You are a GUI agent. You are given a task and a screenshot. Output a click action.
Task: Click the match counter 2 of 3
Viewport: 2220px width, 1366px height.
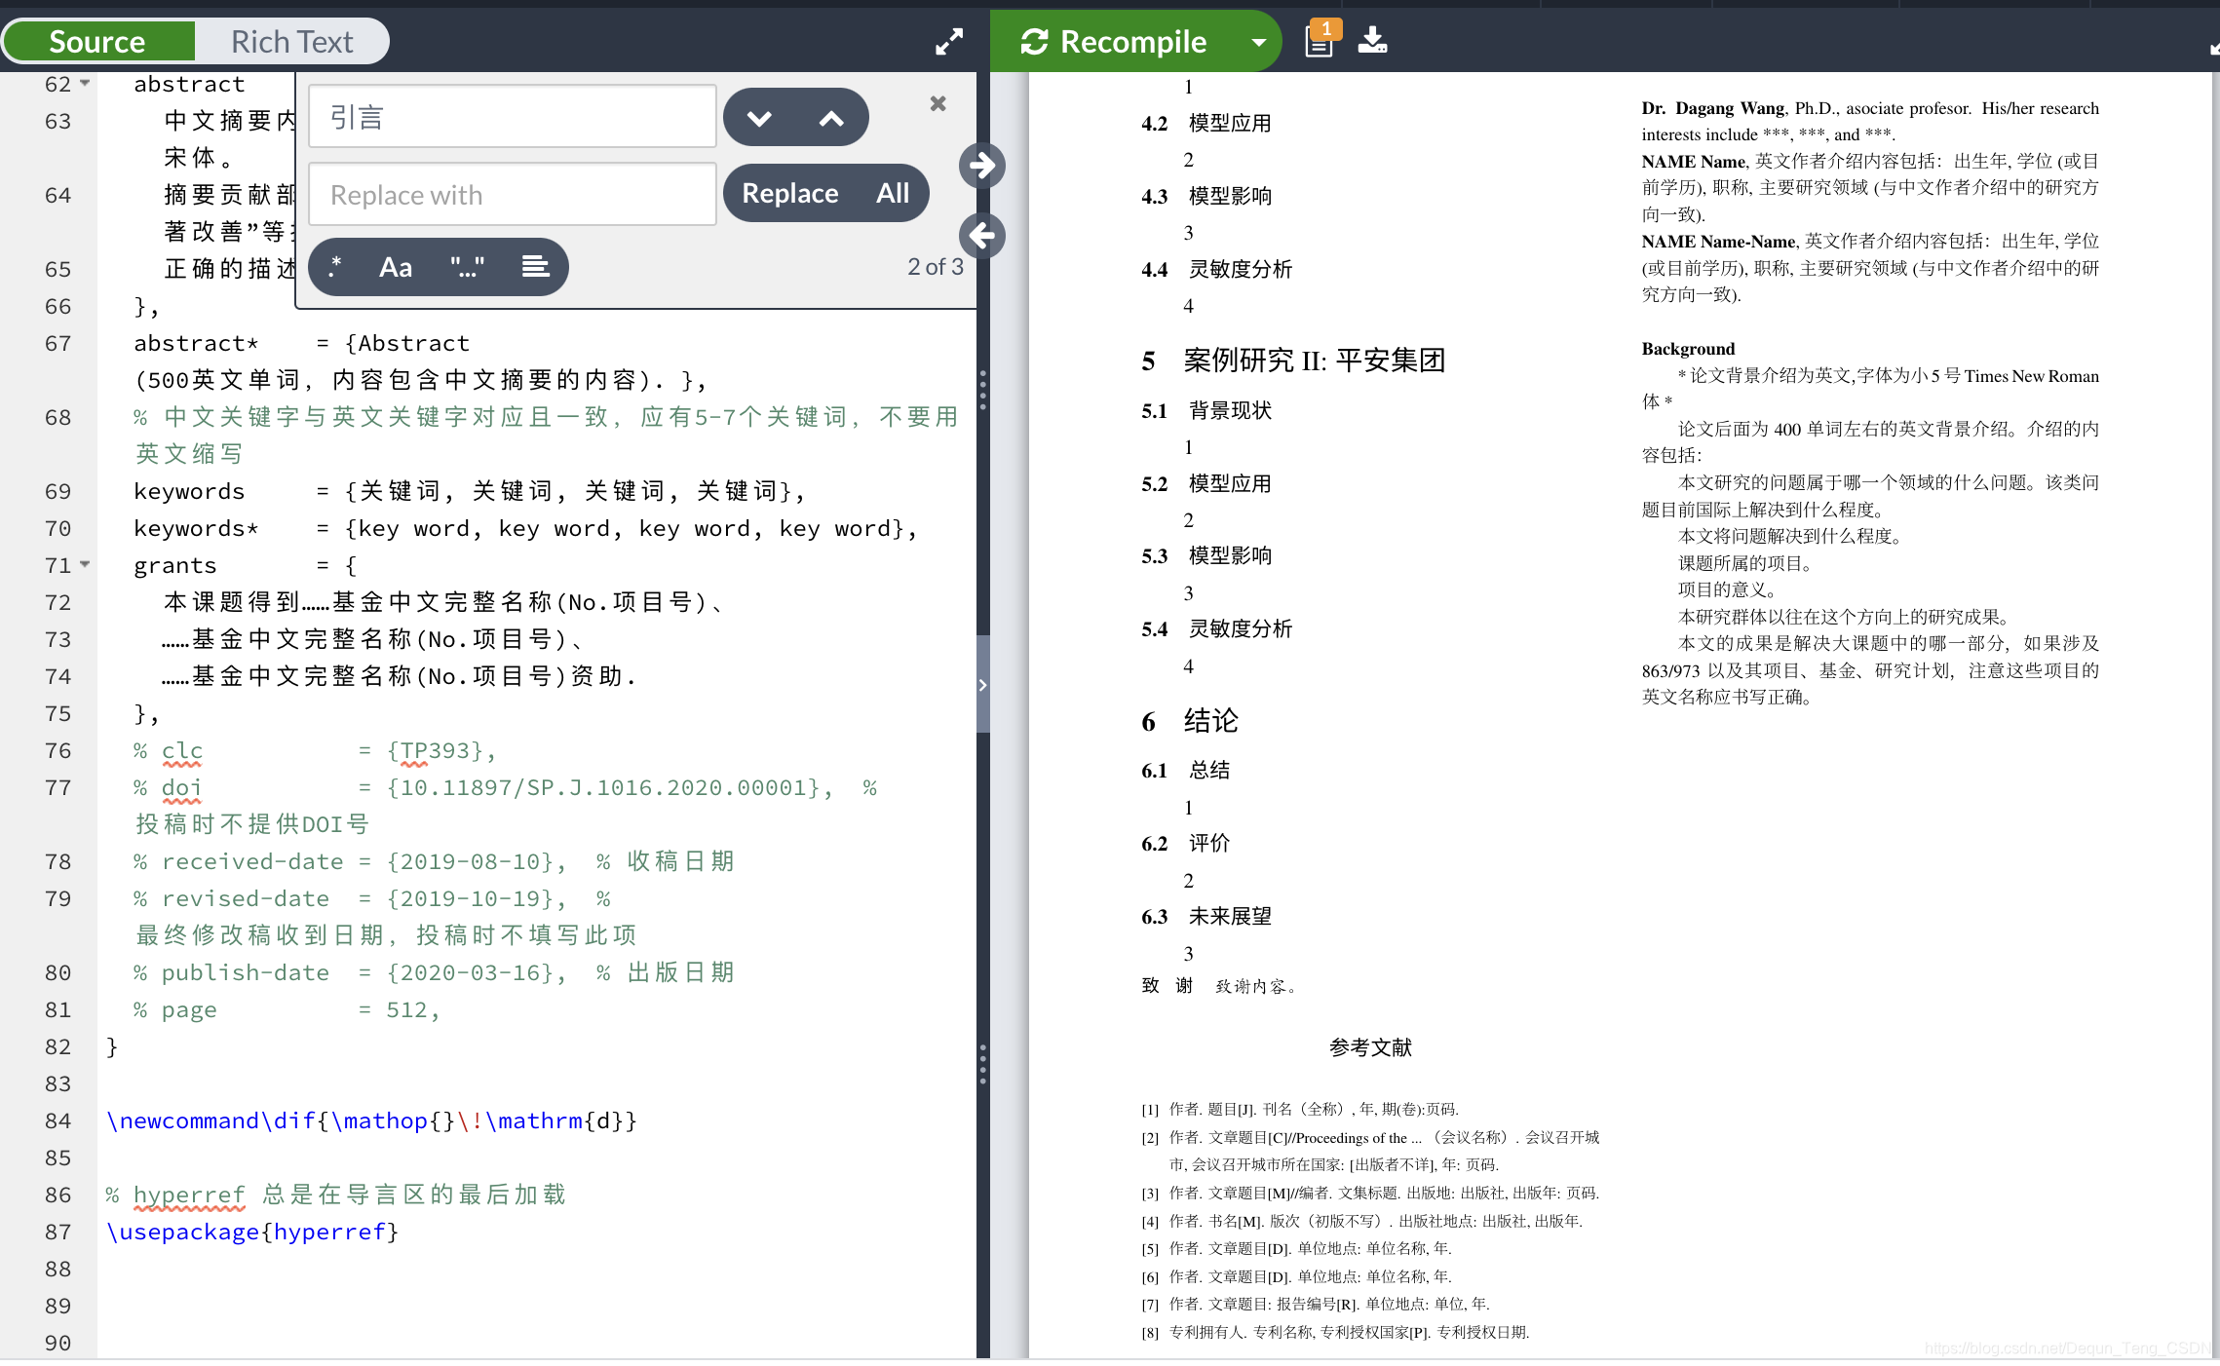(x=935, y=267)
